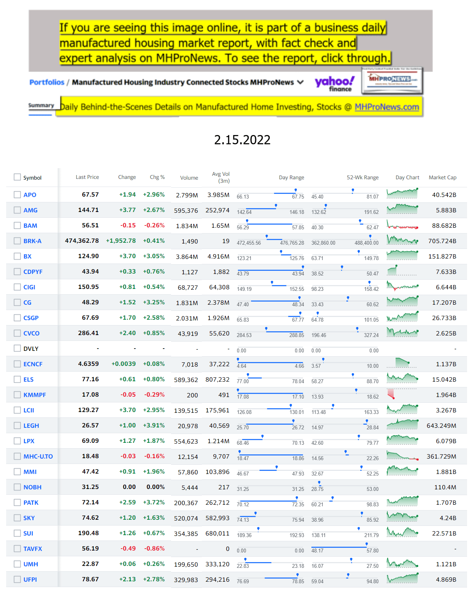Click the MHProNews logo thumbnail
The width and height of the screenshot is (469, 599).
pos(392,81)
